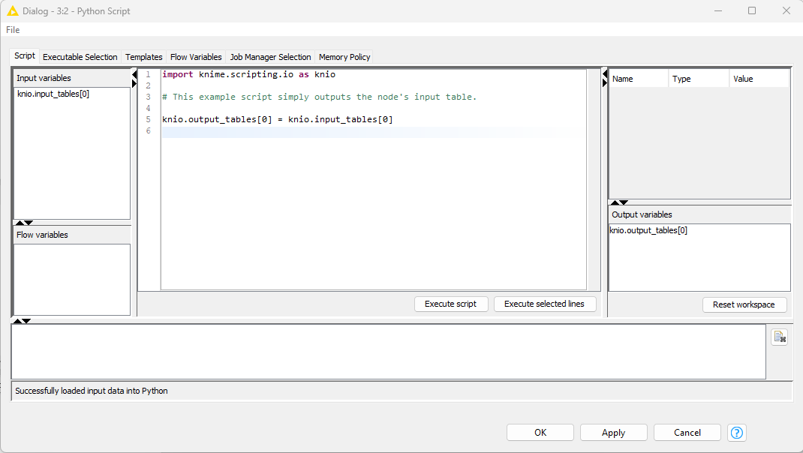
Task: Click the KNIME triangle logo in title bar
Action: [x=12, y=10]
